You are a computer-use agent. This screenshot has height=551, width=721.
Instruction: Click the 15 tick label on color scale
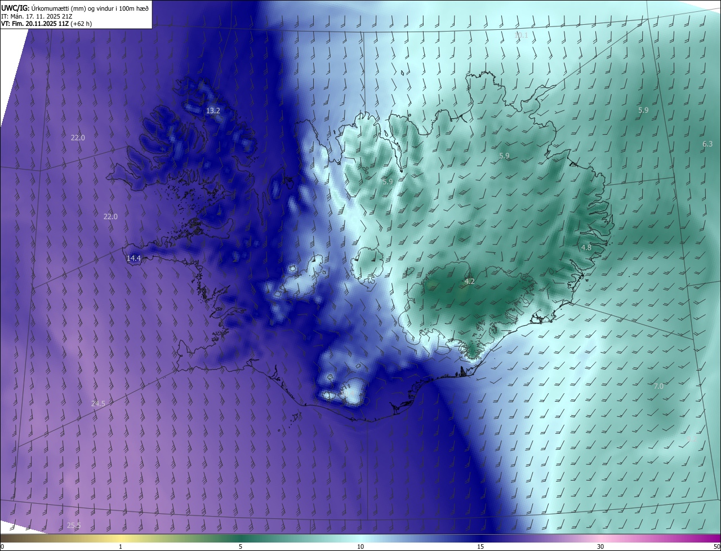click(480, 546)
